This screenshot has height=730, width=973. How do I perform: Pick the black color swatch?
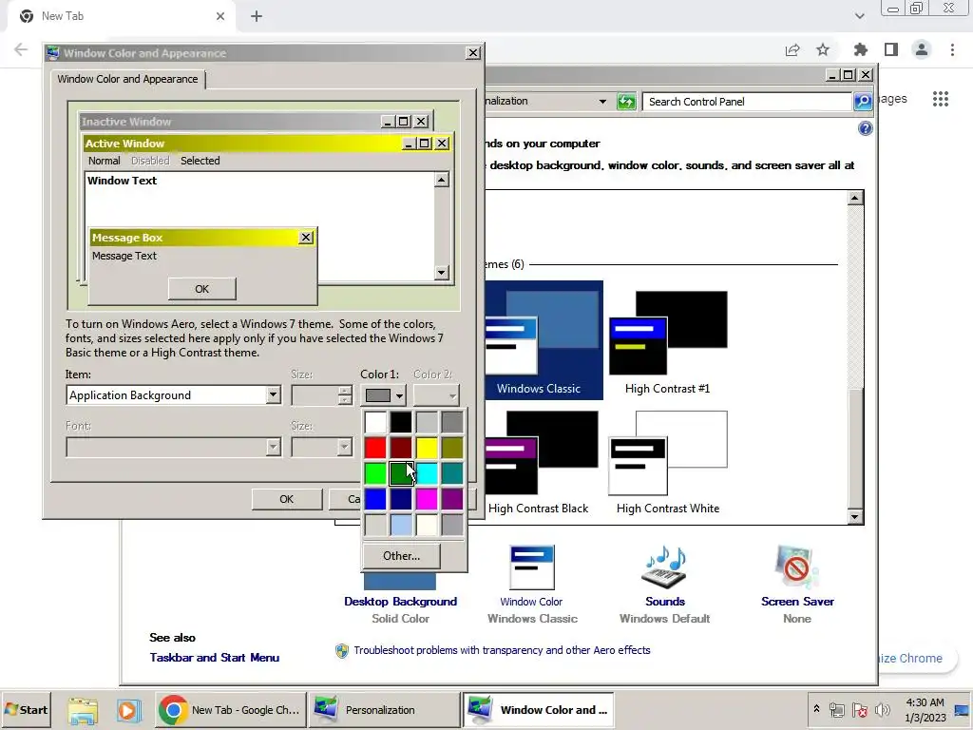tap(401, 422)
